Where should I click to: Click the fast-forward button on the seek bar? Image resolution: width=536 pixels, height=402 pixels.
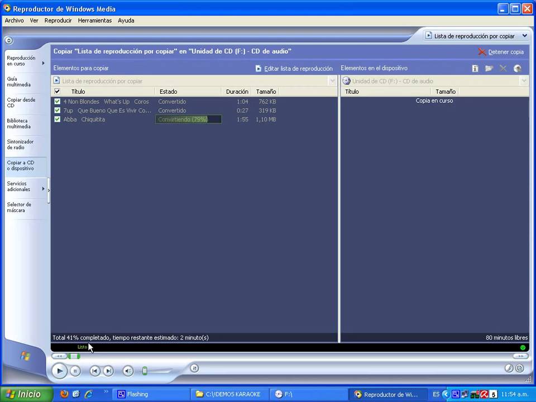pyautogui.click(x=520, y=356)
